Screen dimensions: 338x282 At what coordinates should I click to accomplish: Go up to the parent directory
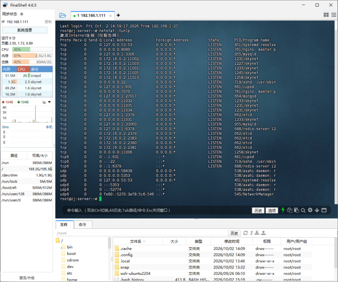click(251, 233)
